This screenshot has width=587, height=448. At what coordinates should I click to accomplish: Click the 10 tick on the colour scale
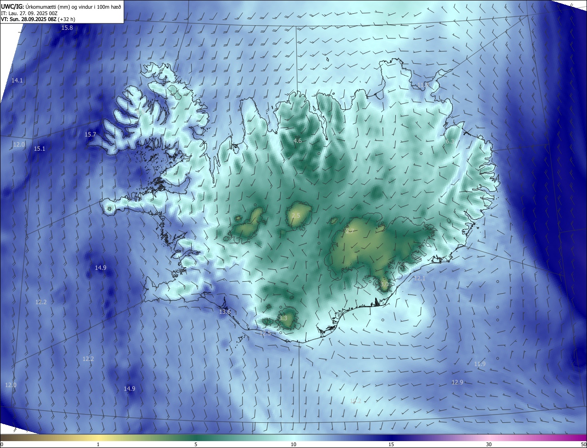click(293, 444)
